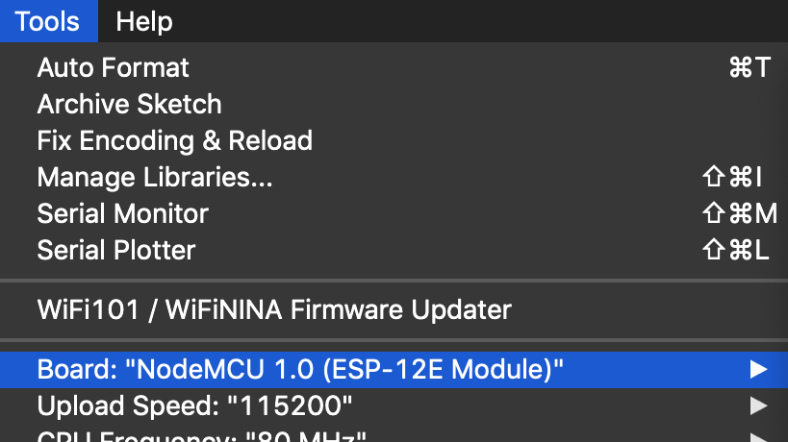The height and width of the screenshot is (442, 788).
Task: Open the Help menu
Action: (x=143, y=21)
